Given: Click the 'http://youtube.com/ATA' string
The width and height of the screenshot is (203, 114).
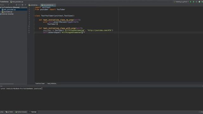Looking at the screenshot, I should pyautogui.click(x=99, y=30).
